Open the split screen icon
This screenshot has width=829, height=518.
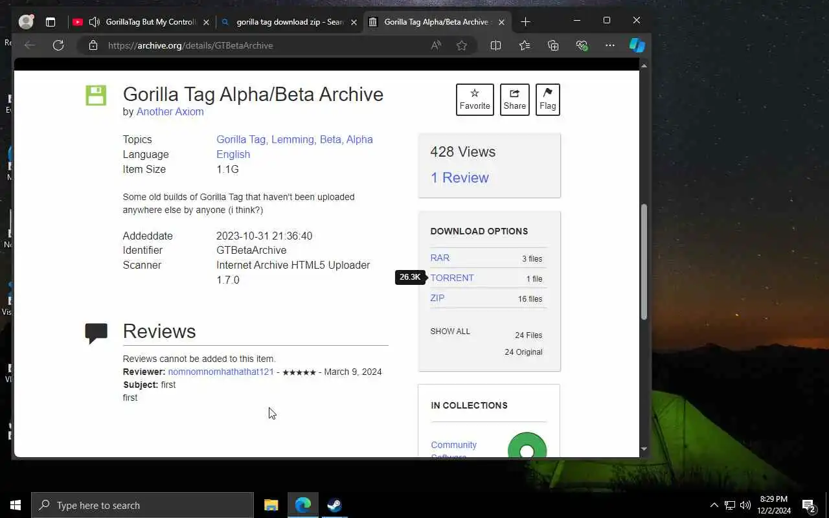point(496,45)
